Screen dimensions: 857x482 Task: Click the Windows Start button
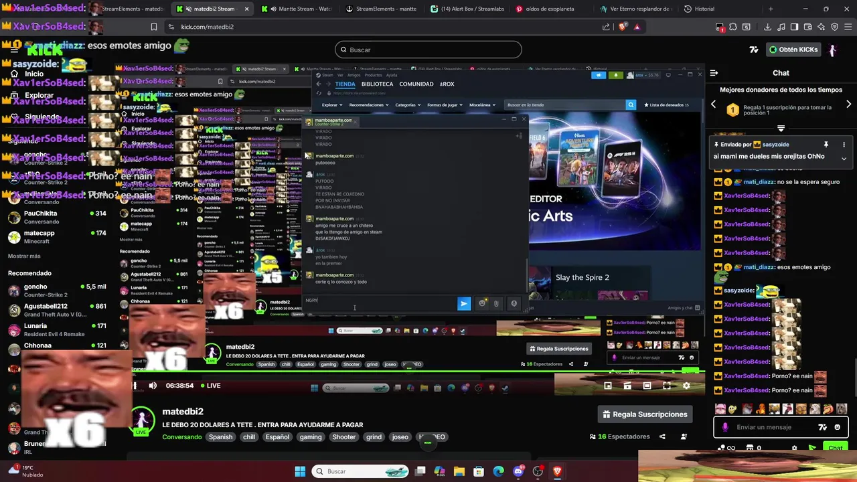click(301, 471)
